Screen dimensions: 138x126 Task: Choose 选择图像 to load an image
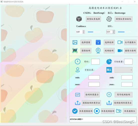coord(86,42)
